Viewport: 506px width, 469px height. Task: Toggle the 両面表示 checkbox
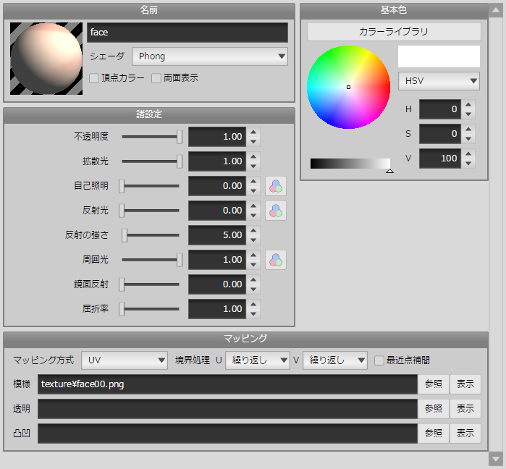[x=156, y=78]
